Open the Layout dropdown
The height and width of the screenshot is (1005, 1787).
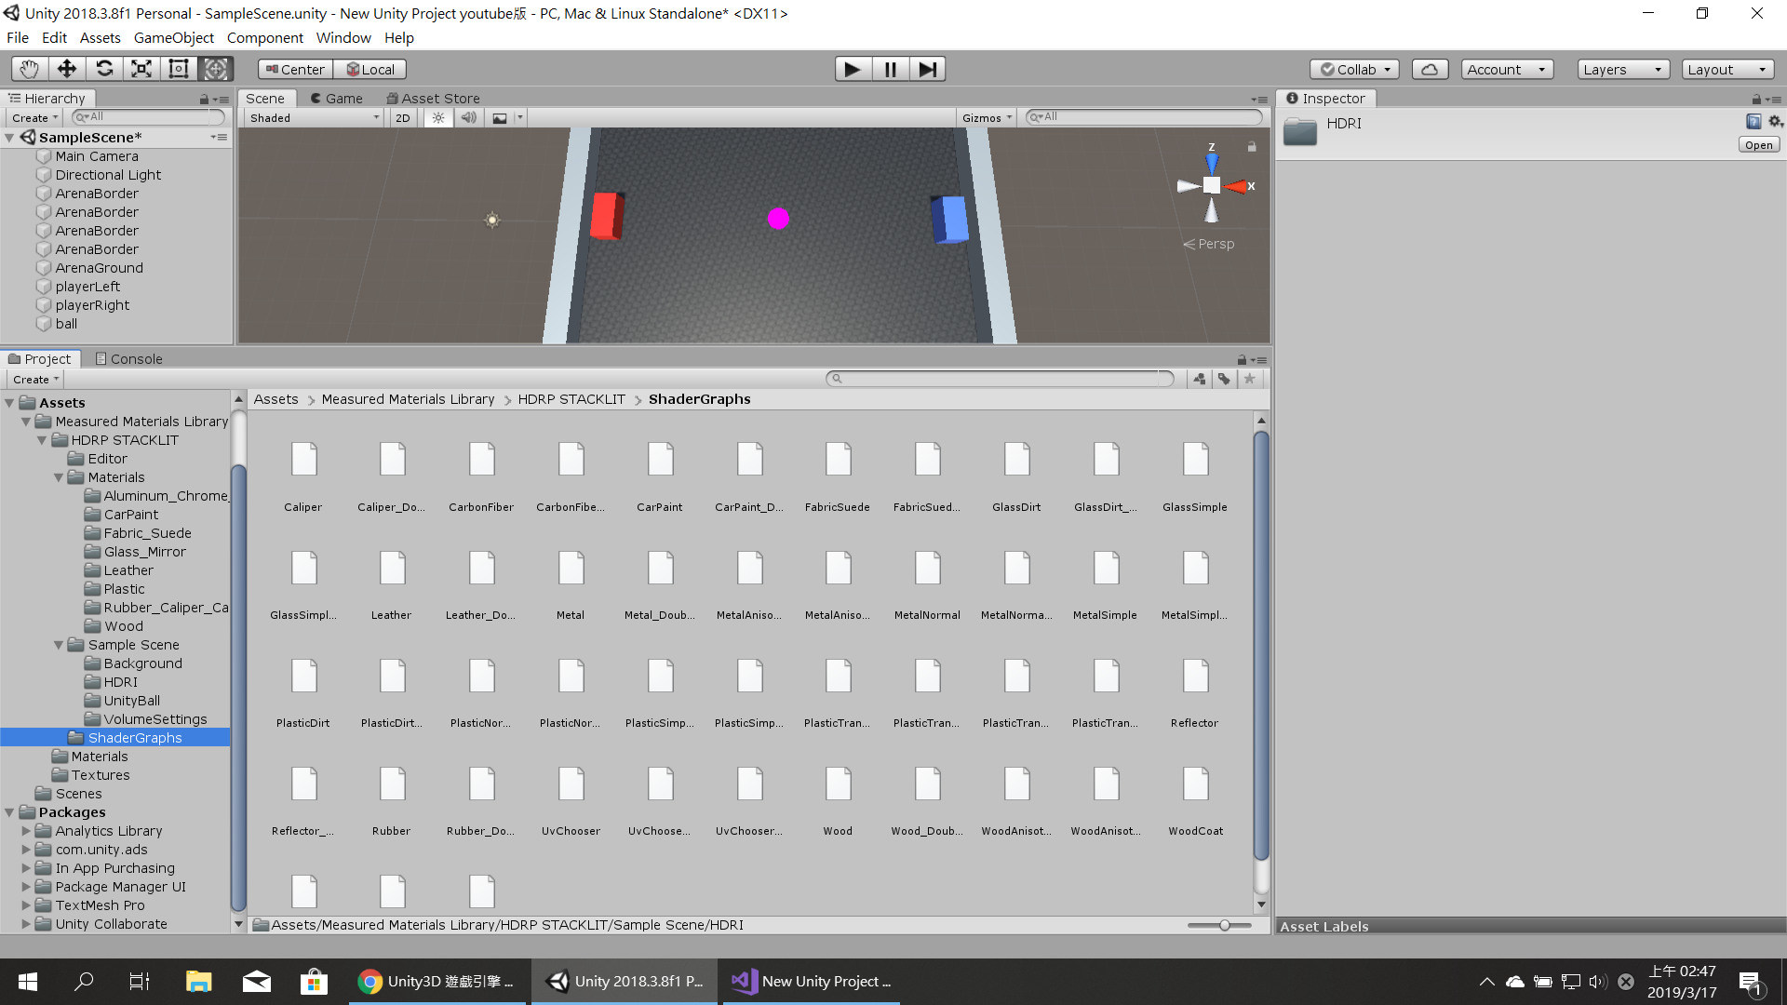pos(1727,70)
